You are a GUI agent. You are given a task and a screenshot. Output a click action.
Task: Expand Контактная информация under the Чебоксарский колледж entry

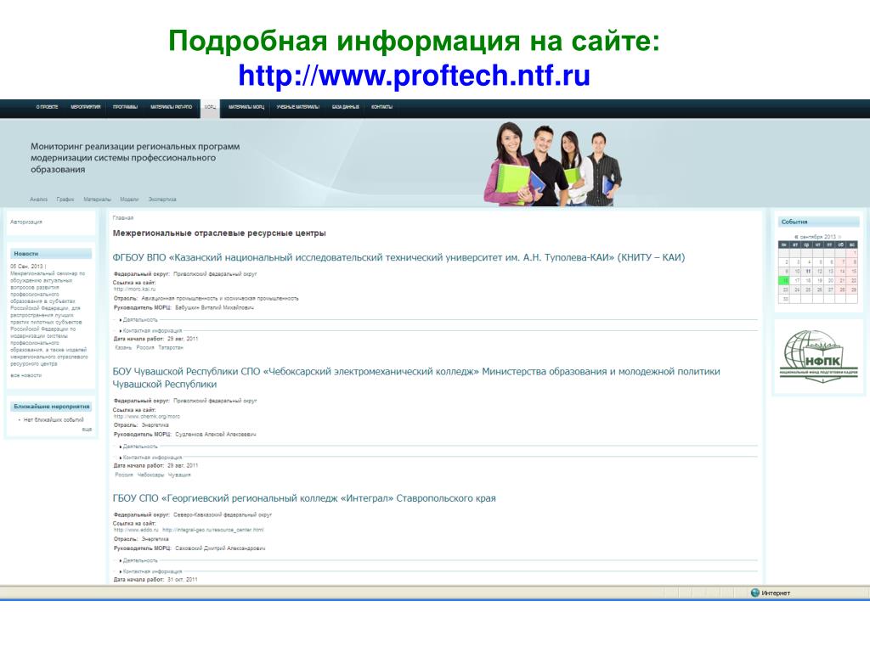152,458
